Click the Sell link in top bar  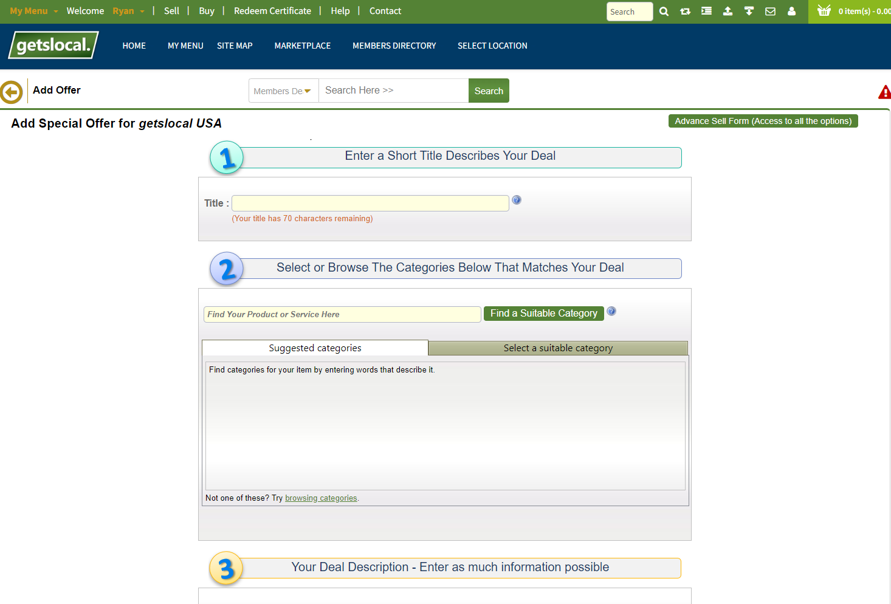tap(171, 11)
